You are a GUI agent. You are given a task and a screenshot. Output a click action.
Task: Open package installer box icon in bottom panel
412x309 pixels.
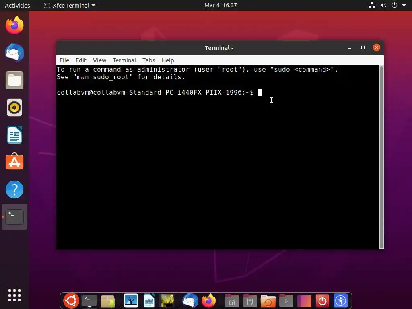tap(108, 301)
